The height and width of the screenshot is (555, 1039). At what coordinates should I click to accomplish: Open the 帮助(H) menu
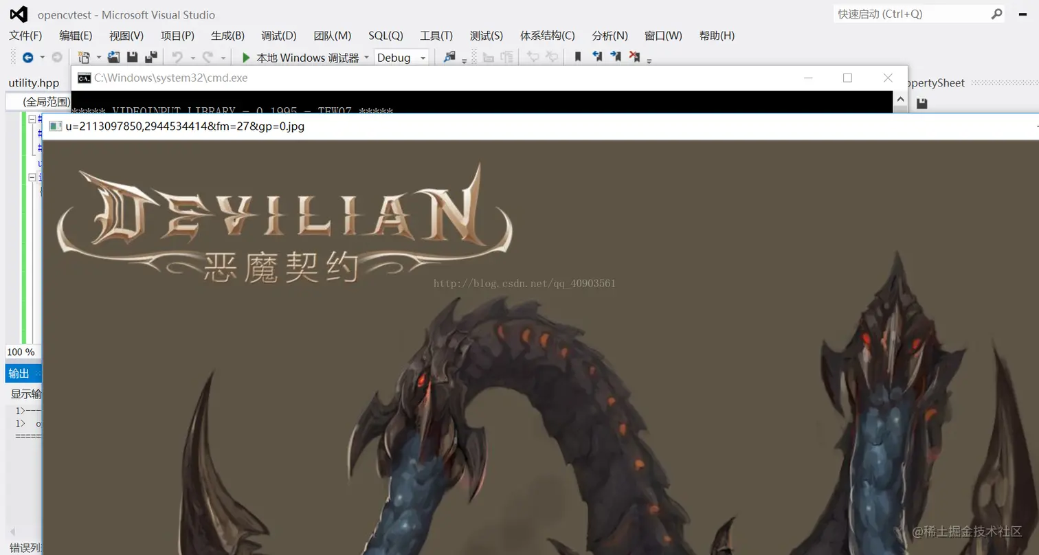[x=717, y=36]
